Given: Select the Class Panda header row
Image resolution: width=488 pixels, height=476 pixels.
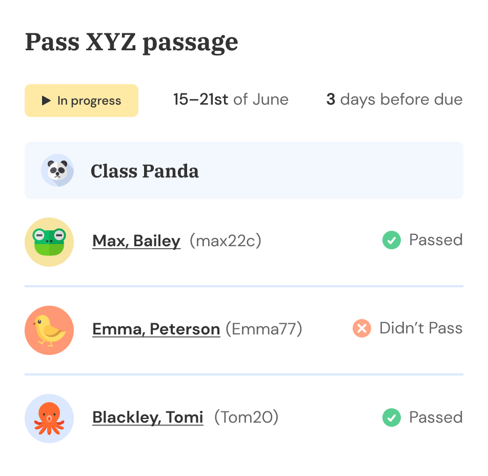Looking at the screenshot, I should [244, 170].
